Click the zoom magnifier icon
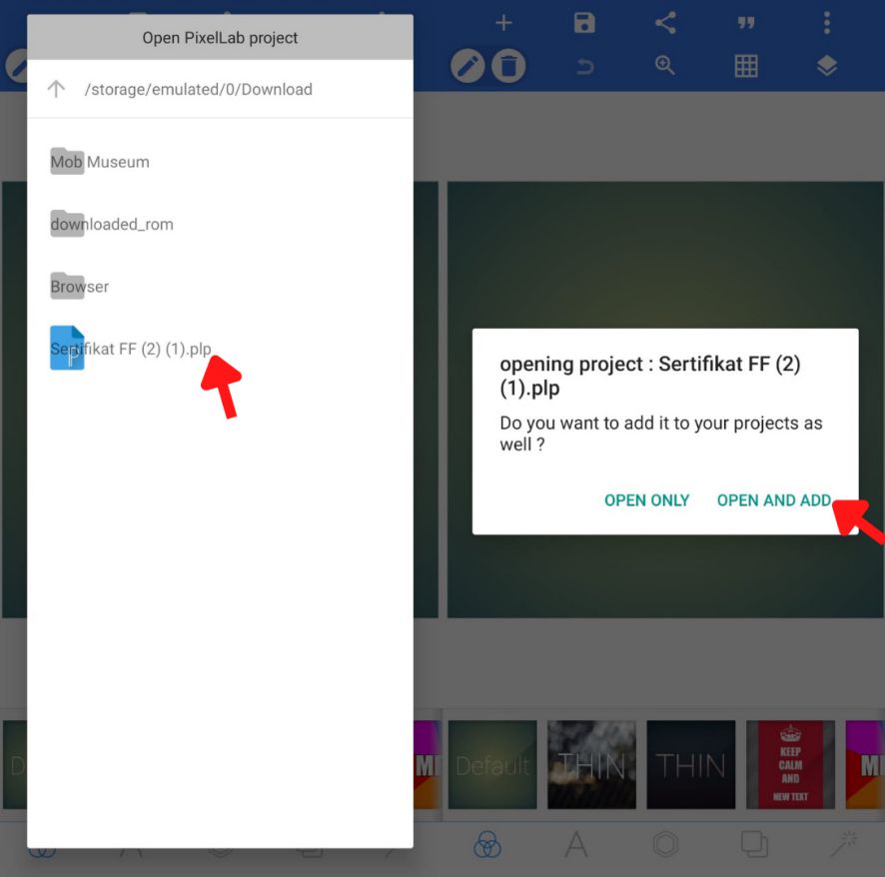 (x=665, y=67)
